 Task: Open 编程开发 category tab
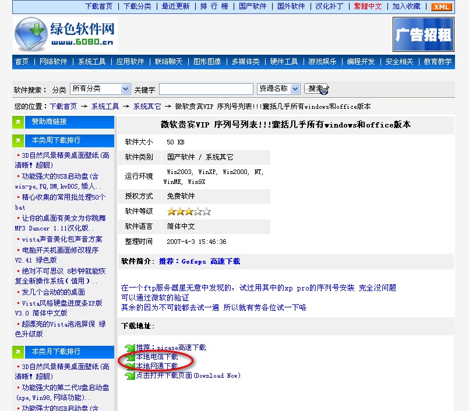click(361, 62)
